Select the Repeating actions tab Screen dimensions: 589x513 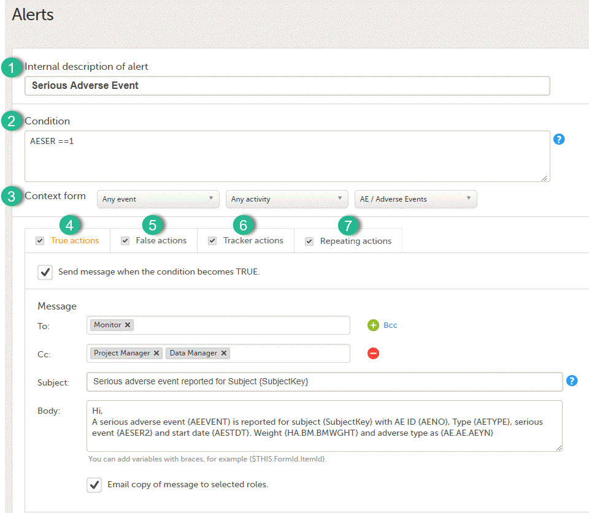pyautogui.click(x=355, y=240)
